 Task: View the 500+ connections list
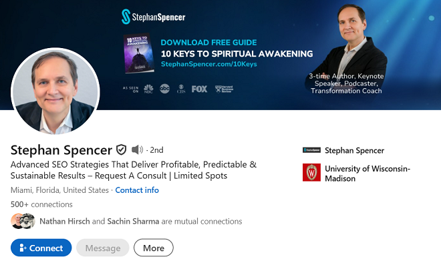41,204
